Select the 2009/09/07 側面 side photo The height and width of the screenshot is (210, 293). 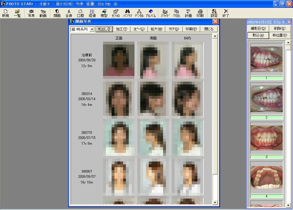pyautogui.click(x=153, y=177)
